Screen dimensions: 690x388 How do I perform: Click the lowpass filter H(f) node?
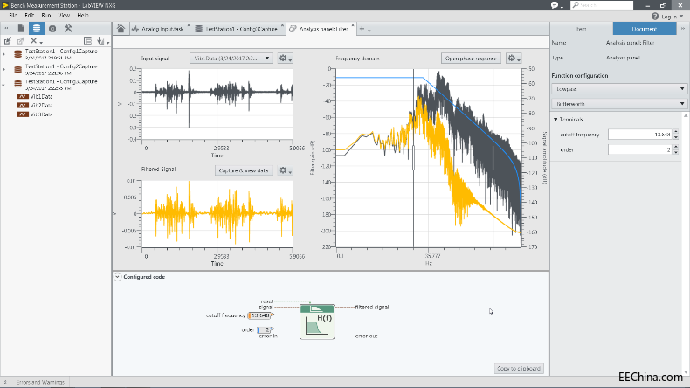[317, 322]
